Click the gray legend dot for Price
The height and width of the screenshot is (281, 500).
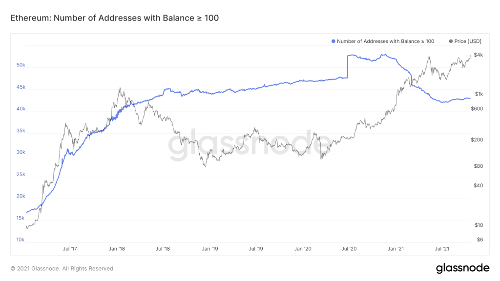click(x=451, y=41)
